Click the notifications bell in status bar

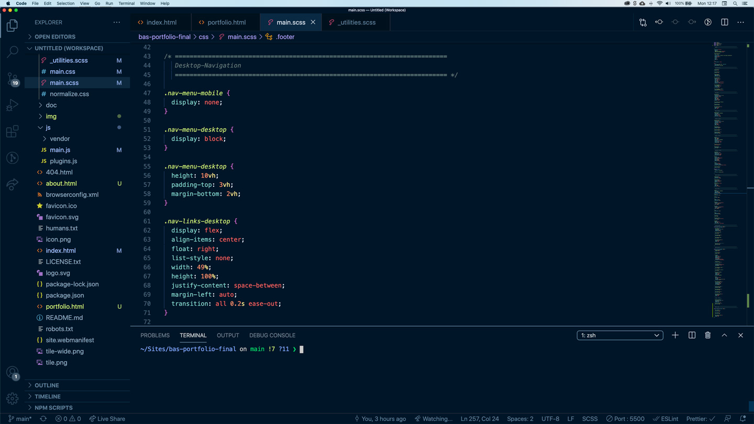coord(742,419)
